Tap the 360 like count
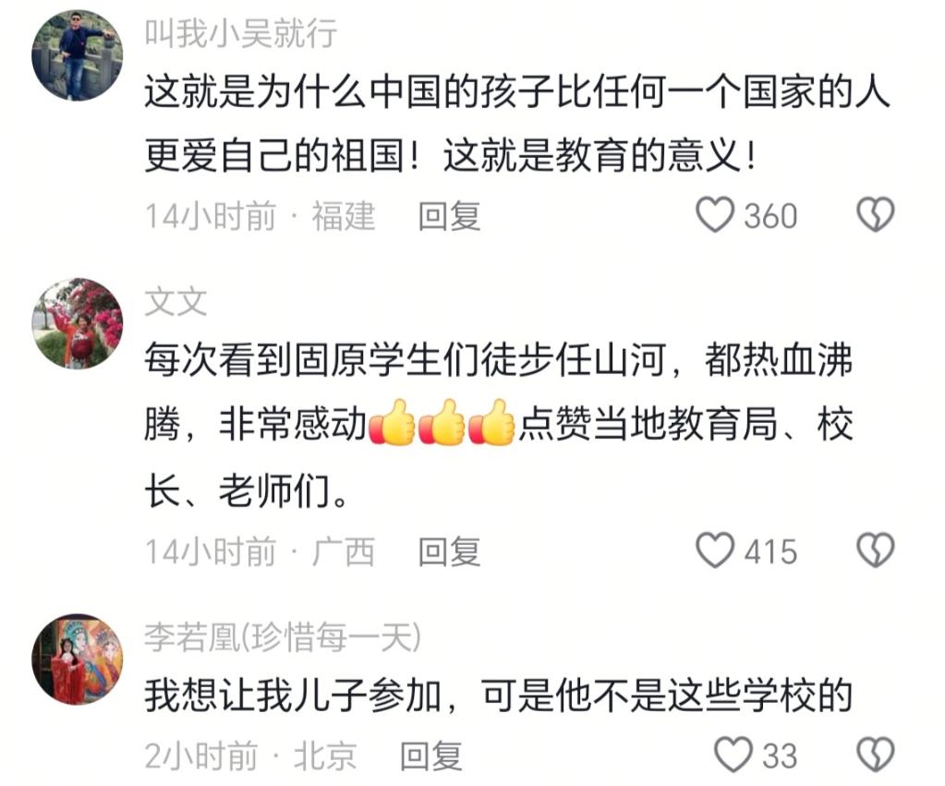The height and width of the screenshot is (786, 945). click(x=770, y=216)
